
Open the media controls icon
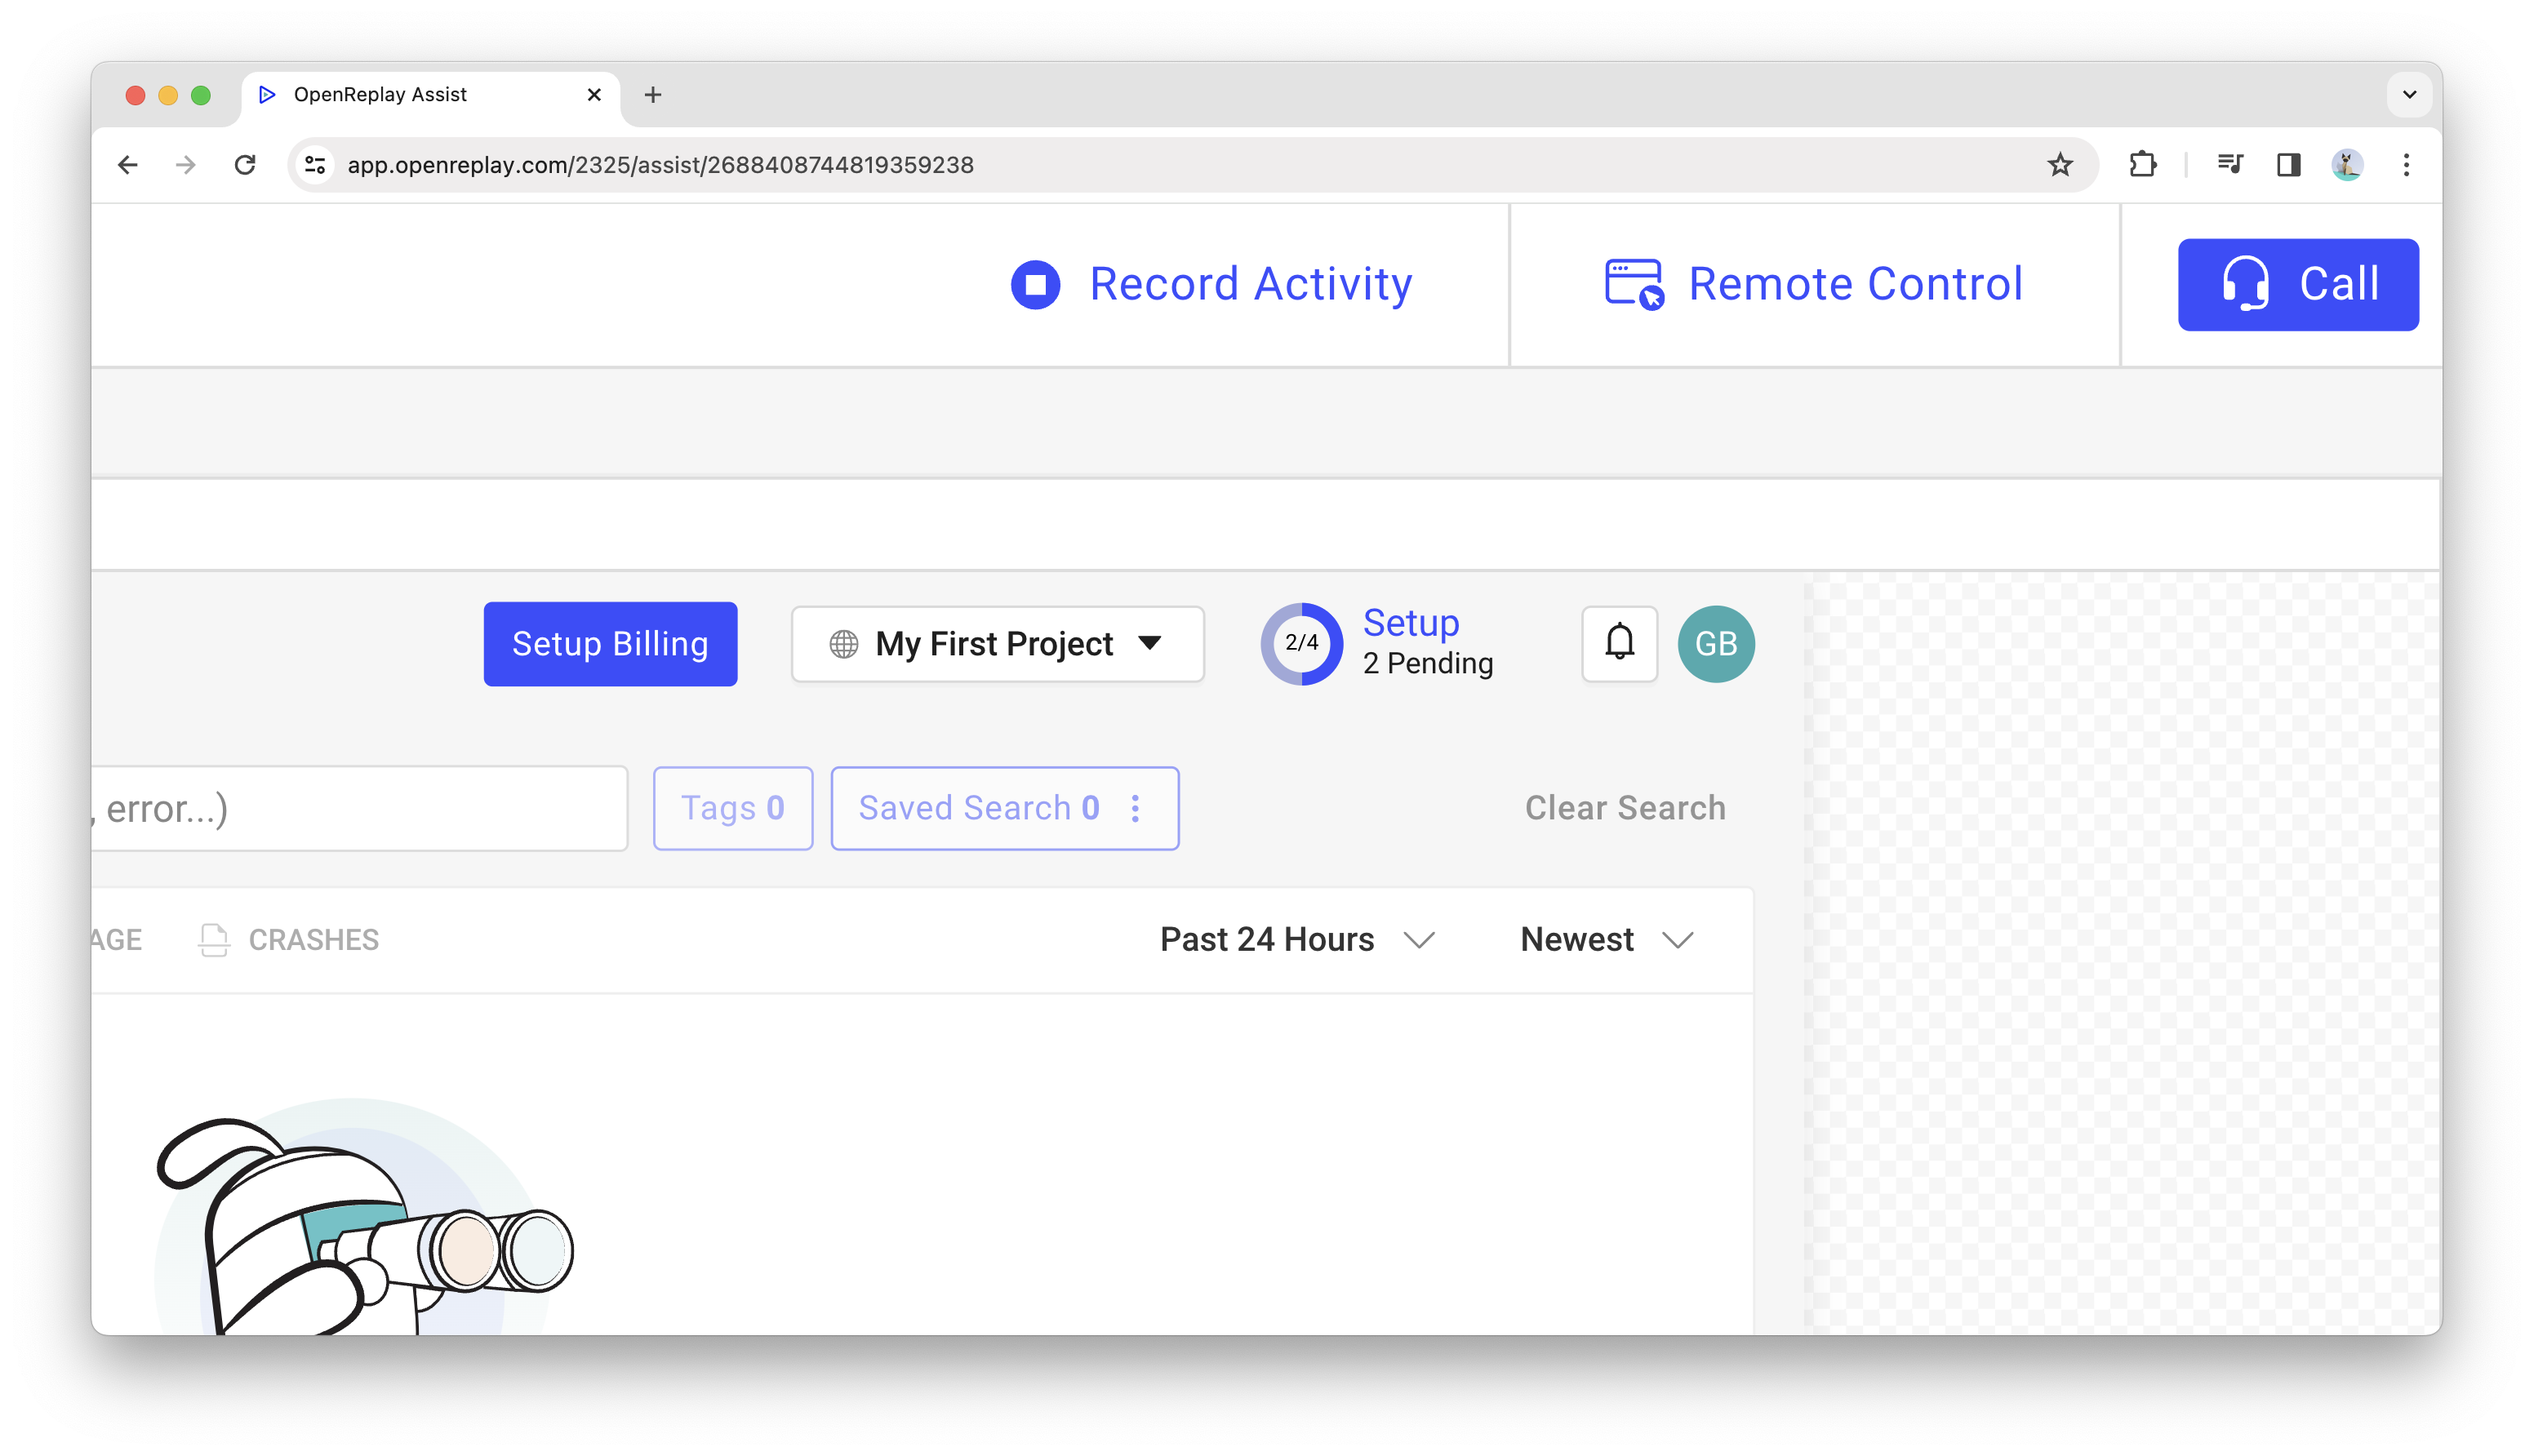pos(2230,165)
